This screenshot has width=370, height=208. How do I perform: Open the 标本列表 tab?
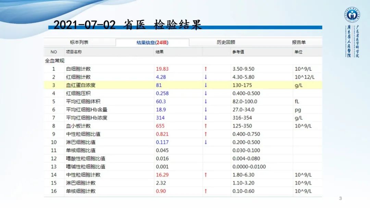[79, 42]
